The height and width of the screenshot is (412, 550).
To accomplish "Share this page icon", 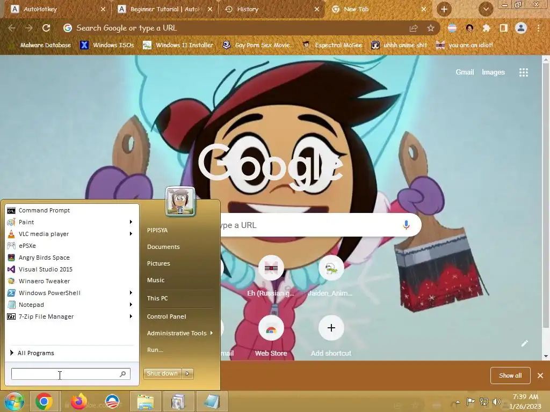I will click(x=414, y=28).
